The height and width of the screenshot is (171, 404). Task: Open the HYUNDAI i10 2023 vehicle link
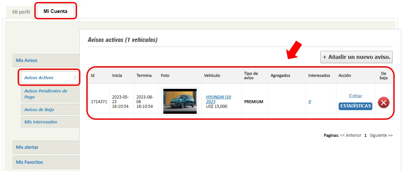pos(218,99)
